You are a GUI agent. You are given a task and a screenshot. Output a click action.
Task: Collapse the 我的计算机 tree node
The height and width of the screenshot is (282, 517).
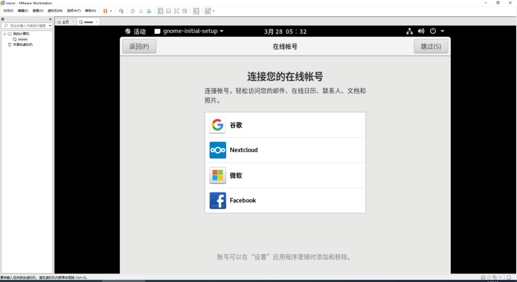click(4, 34)
